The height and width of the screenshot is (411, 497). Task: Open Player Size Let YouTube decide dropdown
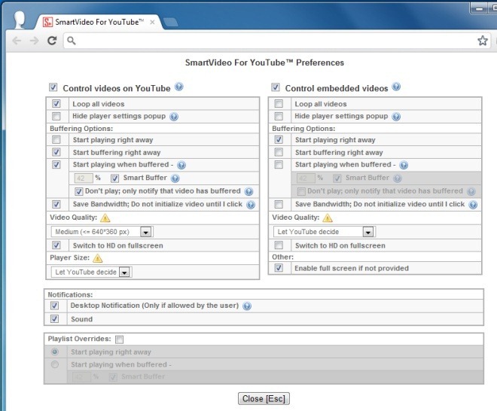pyautogui.click(x=91, y=272)
